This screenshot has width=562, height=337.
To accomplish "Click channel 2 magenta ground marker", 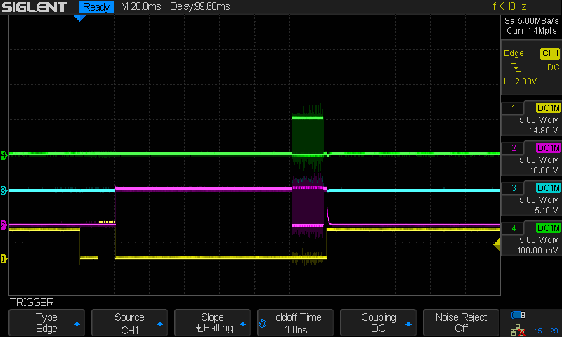I will tap(4, 225).
